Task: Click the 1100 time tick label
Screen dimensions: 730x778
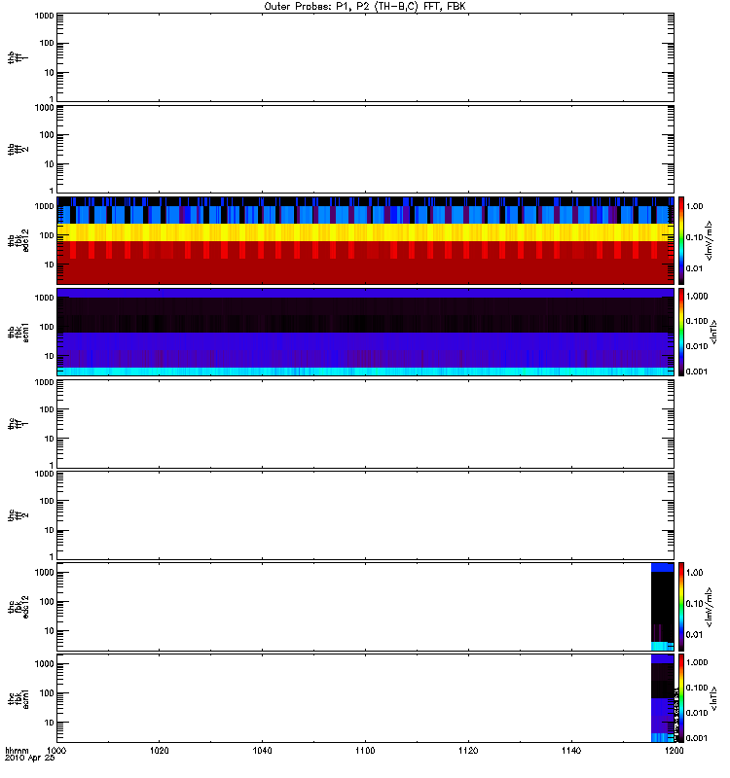Action: (x=365, y=751)
